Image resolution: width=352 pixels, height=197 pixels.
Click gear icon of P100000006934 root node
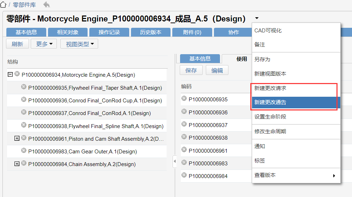[17, 74]
